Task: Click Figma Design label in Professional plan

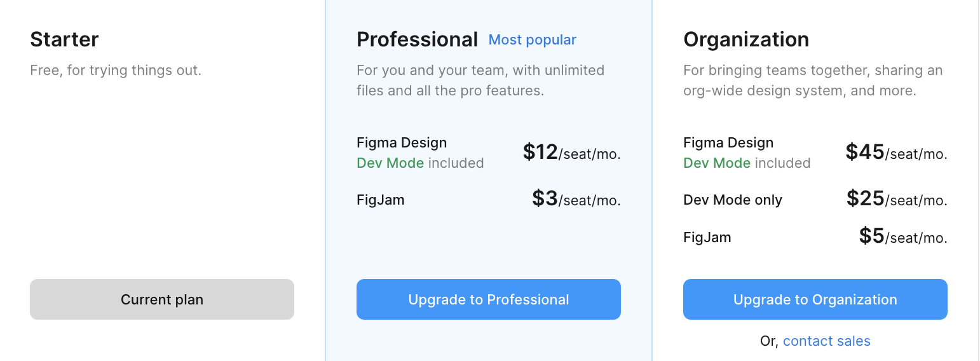Action: 401,142
